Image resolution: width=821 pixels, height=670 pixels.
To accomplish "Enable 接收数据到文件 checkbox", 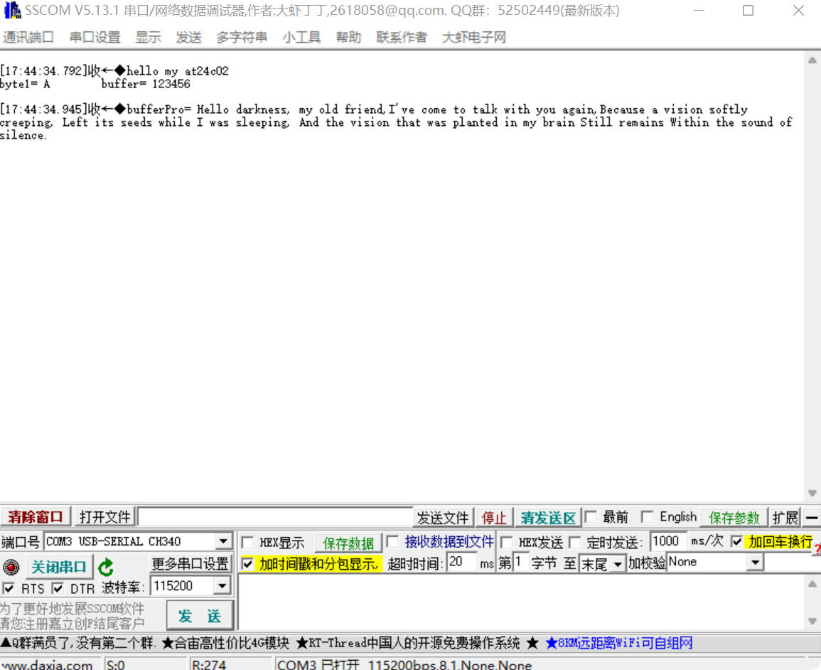I will 392,541.
